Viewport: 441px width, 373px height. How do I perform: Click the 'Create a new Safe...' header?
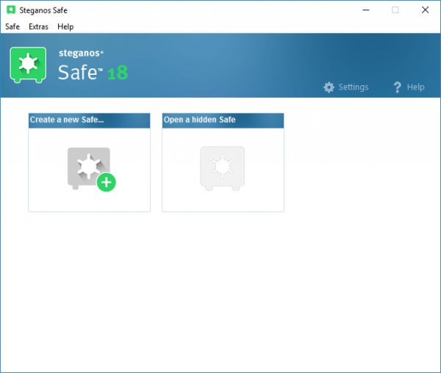89,120
